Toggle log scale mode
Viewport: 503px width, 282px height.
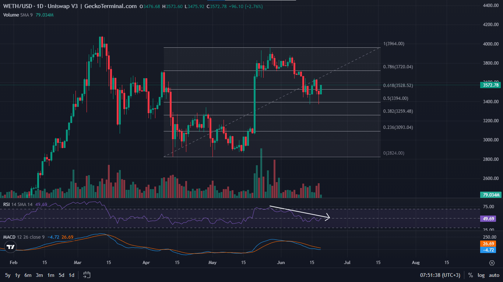(481, 275)
